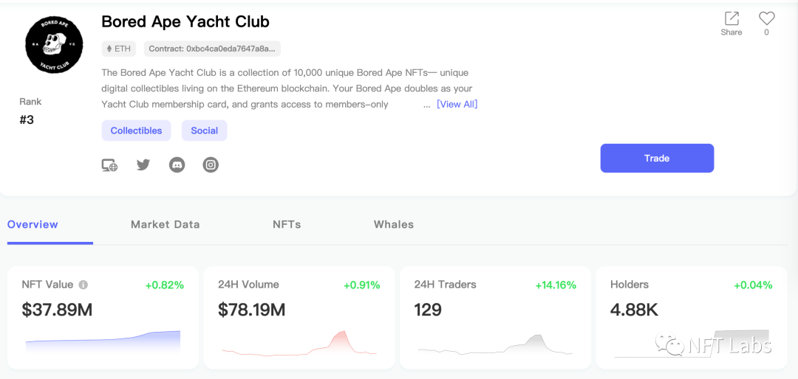Switch to the Market Data tab
Viewport: 798px width, 379px height.
point(166,225)
